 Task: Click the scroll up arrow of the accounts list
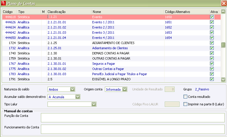[223, 12]
